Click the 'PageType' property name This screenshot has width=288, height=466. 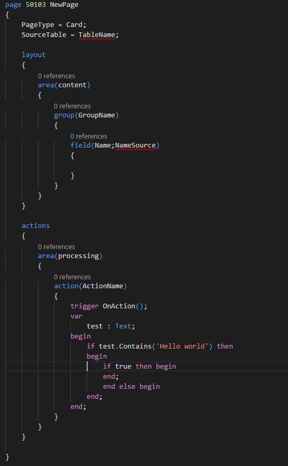[x=38, y=25]
